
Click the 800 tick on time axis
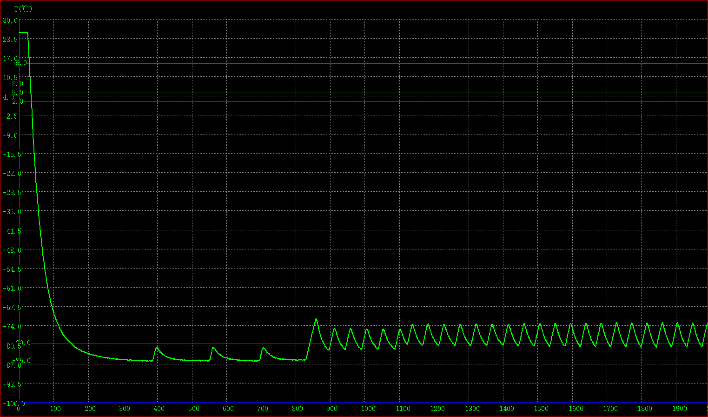[298, 409]
